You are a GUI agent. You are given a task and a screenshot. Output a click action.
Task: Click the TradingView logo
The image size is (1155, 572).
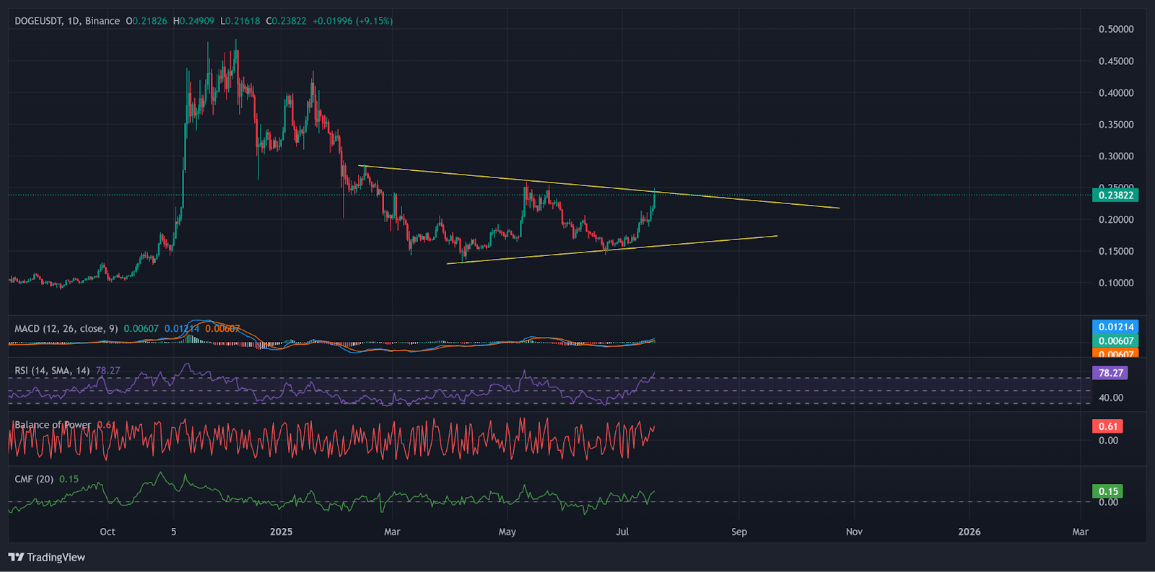coord(47,557)
